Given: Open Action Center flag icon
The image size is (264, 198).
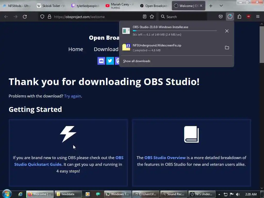Looking at the screenshot, I should (x=232, y=194).
